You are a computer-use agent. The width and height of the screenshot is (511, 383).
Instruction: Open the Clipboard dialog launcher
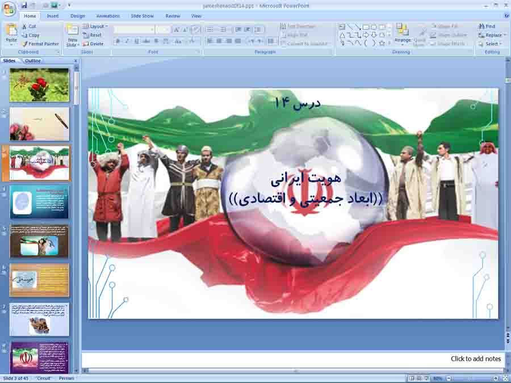(58, 52)
